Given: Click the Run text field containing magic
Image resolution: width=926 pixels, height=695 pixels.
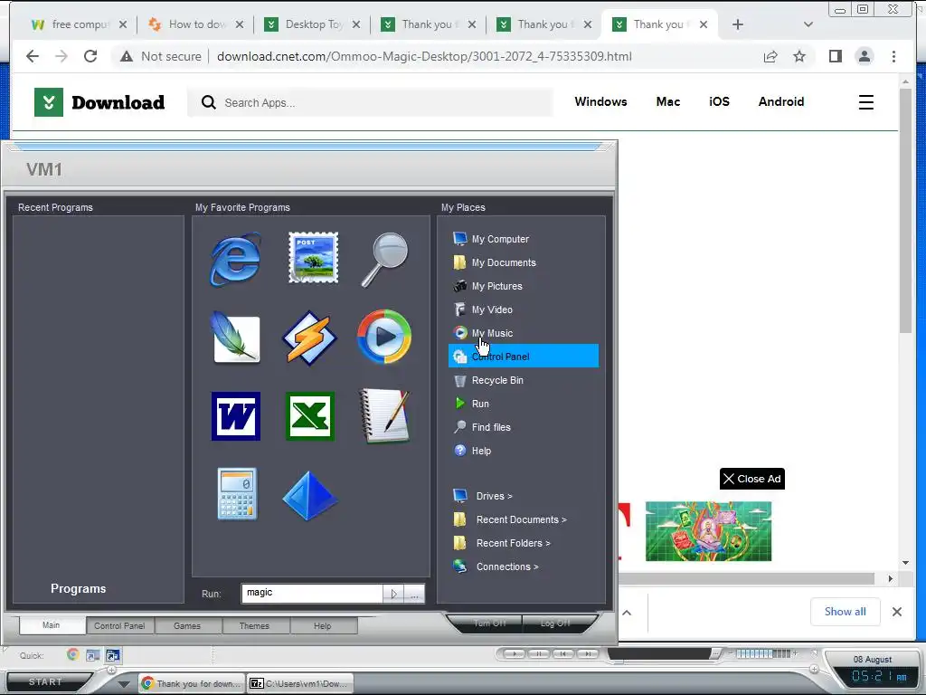Looking at the screenshot, I should (312, 594).
